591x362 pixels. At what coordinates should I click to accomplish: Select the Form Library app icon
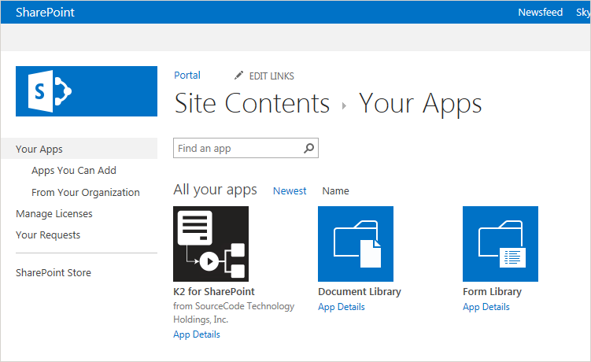point(500,244)
